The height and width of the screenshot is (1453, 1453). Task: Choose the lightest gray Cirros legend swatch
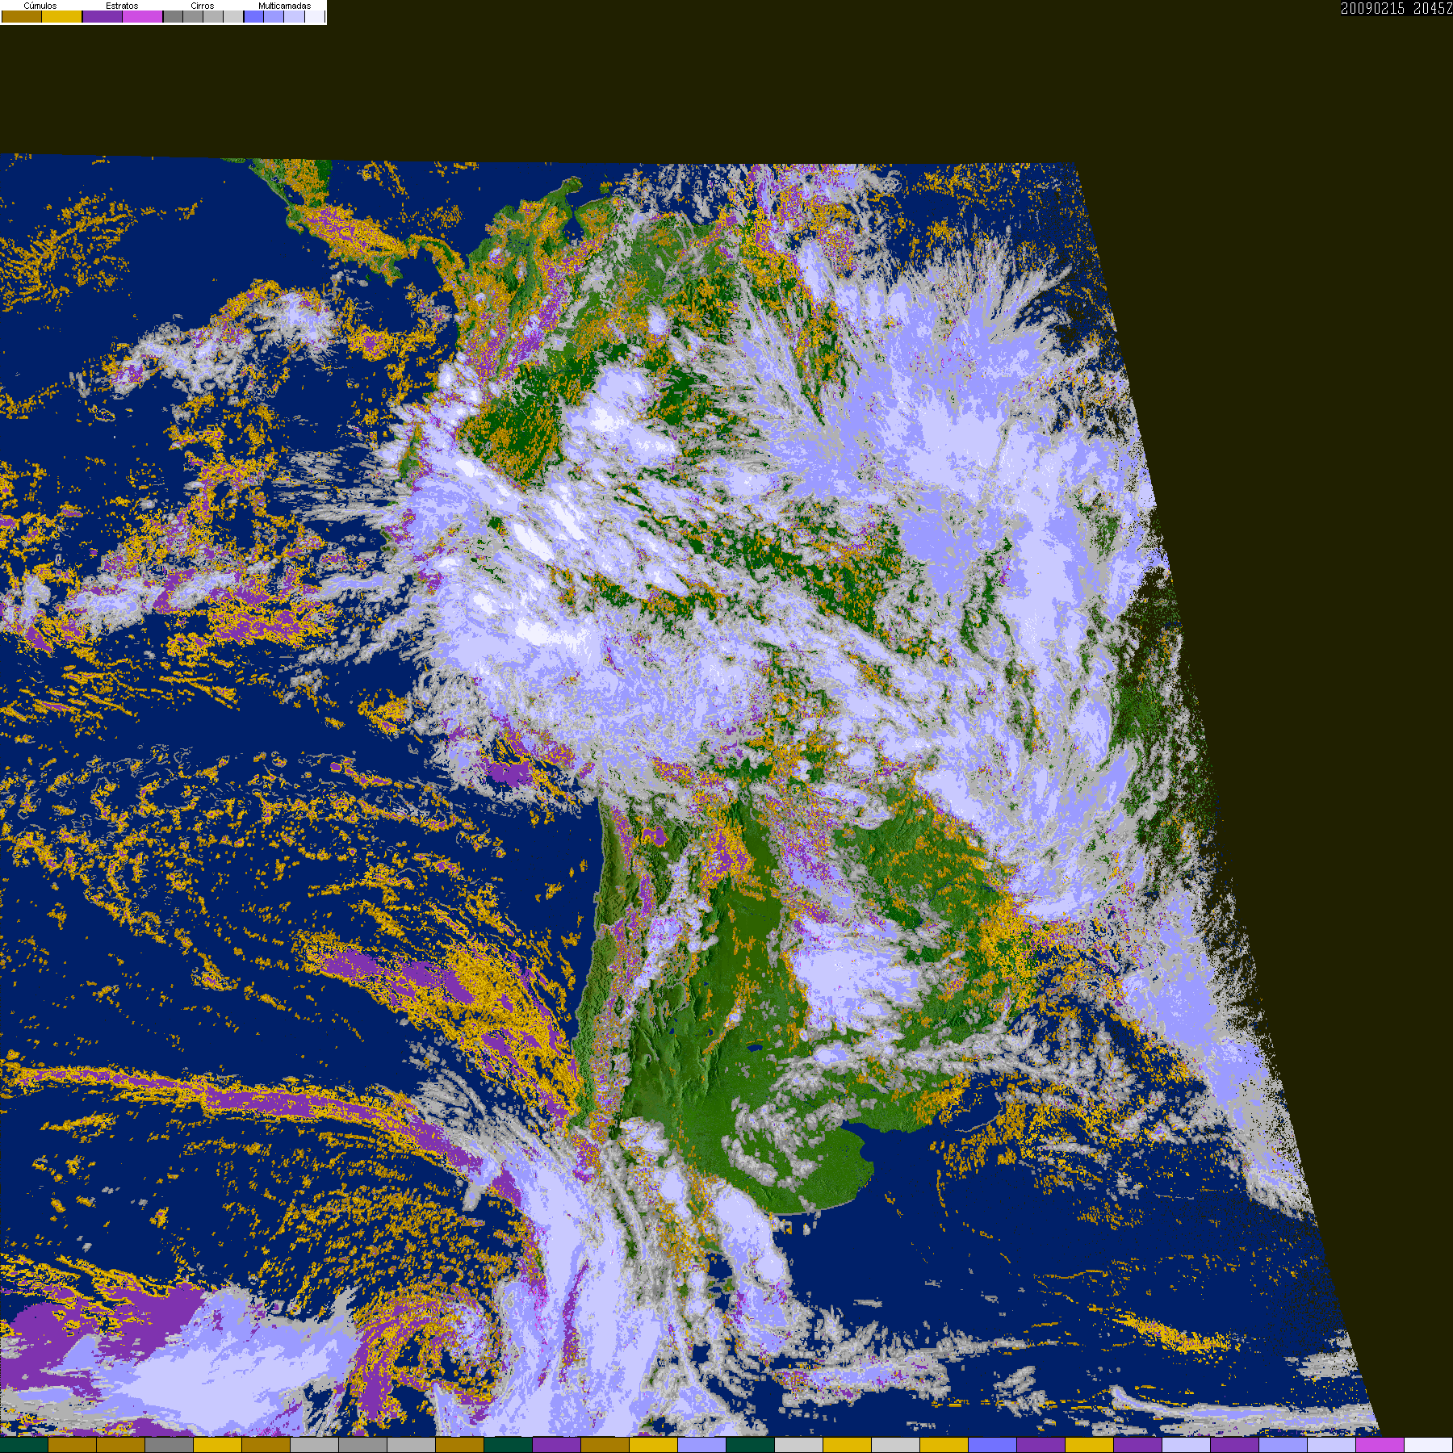(x=233, y=16)
